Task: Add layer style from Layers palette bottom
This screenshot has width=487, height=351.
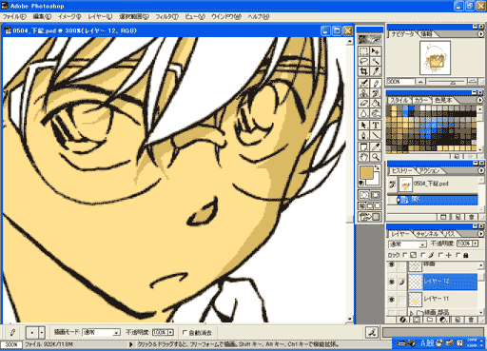Action: click(x=403, y=320)
